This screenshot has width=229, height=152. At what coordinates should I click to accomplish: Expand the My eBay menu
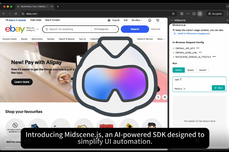[137, 20]
